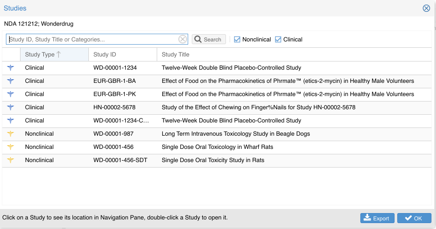Screen dimensions: 436x229
Task: Click the nonclinical icon for WD-00001-456-SDT
Action: [11, 160]
